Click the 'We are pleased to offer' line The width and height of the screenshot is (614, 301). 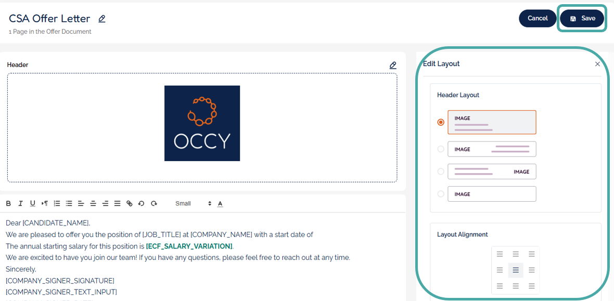click(159, 235)
